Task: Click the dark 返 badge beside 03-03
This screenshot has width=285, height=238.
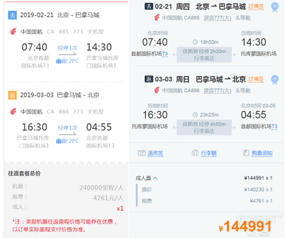Action: click(149, 79)
